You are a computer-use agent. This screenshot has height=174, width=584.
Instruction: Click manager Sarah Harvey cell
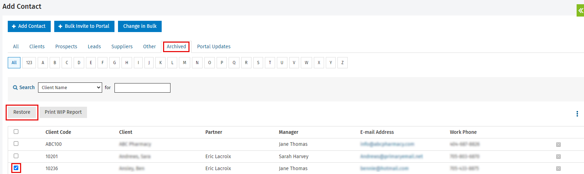294,156
